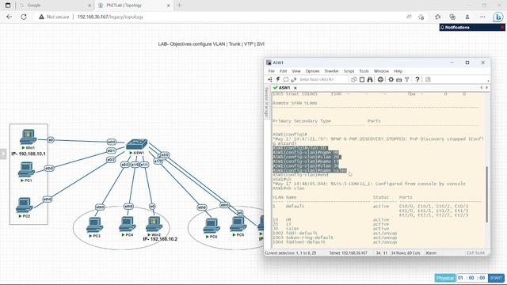The width and height of the screenshot is (507, 285).
Task: Click the browser Read aloud icon
Action: (x=409, y=17)
